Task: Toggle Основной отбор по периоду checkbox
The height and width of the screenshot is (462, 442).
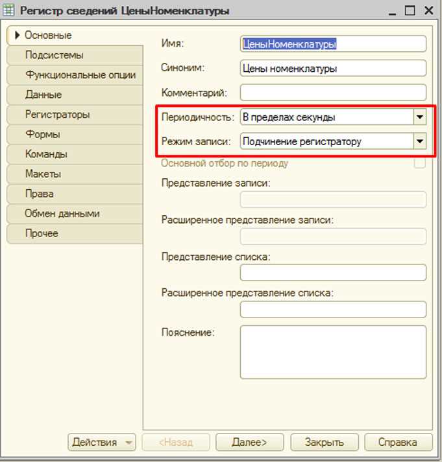Action: click(419, 163)
